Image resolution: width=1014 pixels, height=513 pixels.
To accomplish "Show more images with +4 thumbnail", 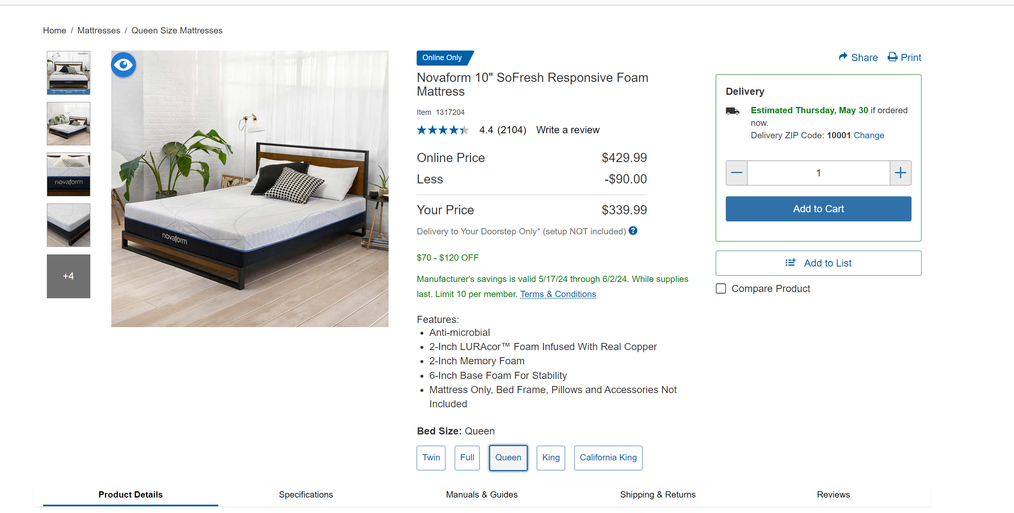I will [x=69, y=276].
